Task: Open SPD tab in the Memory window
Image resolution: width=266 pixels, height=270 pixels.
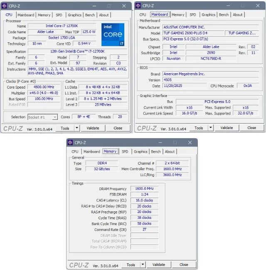Action: pos(125,151)
